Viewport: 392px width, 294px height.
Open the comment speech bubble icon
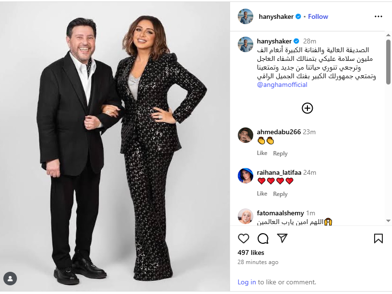coord(263,238)
